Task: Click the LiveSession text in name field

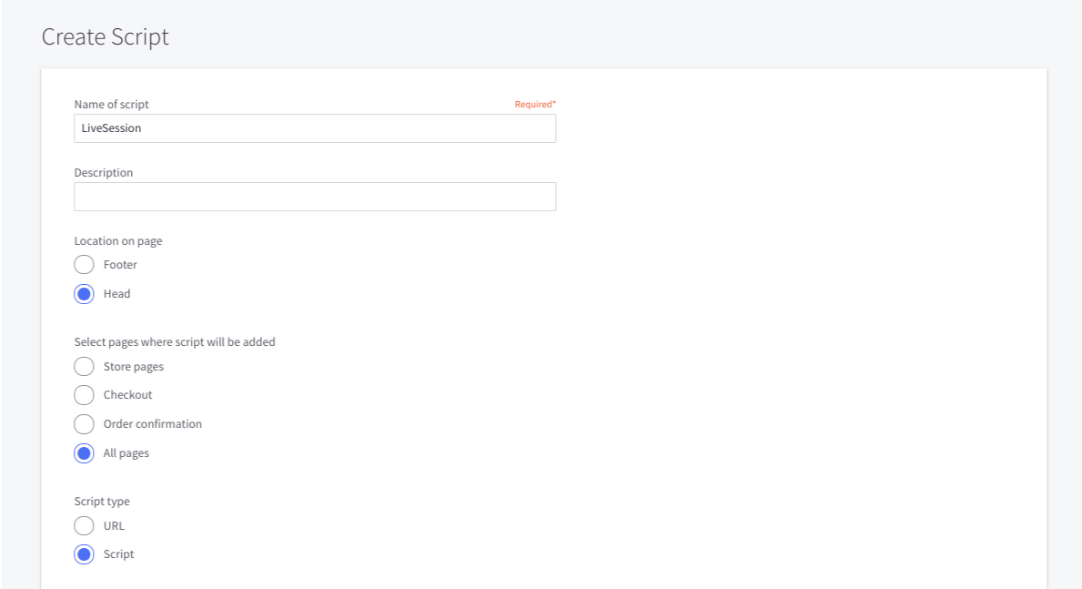Action: 111,127
